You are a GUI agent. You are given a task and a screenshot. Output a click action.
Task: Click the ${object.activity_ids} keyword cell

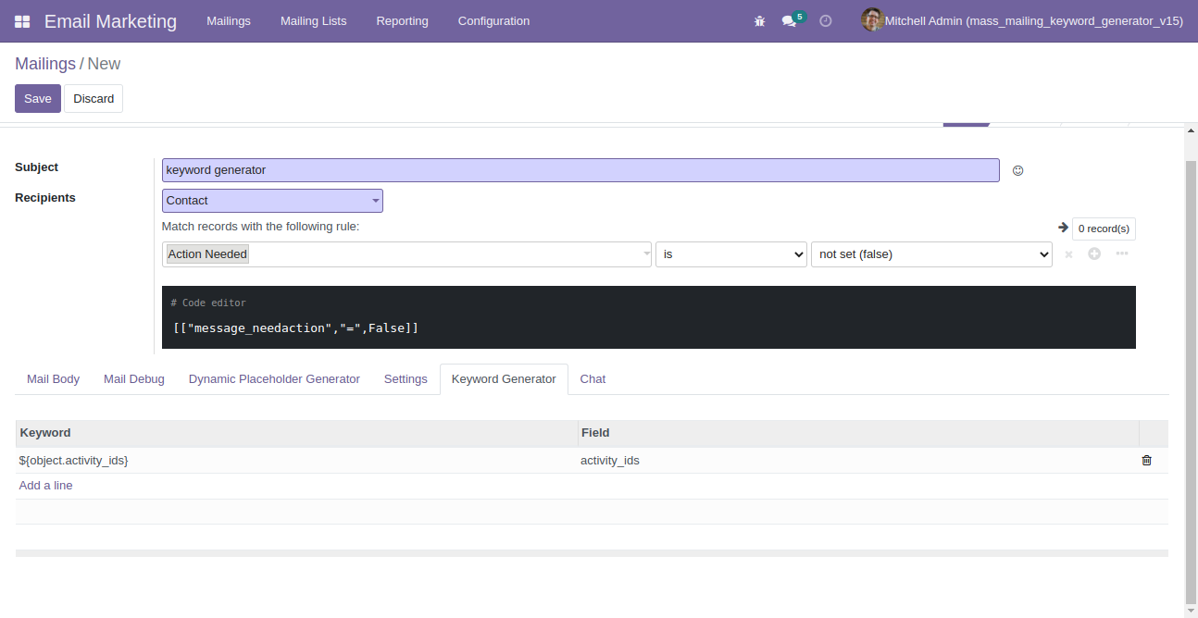296,461
